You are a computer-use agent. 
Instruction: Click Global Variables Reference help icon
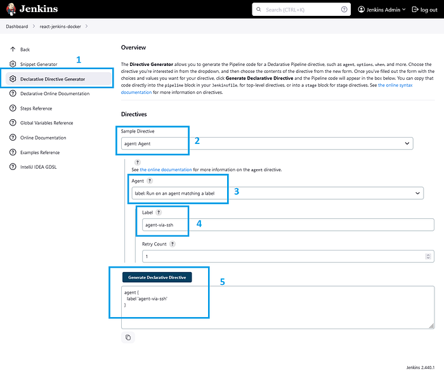tap(13, 122)
